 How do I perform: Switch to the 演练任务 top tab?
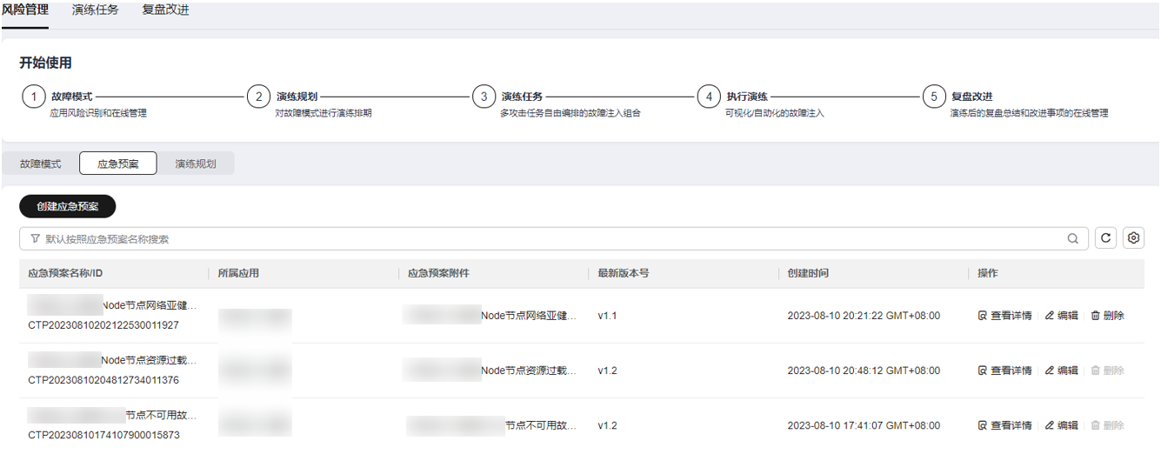(x=96, y=10)
